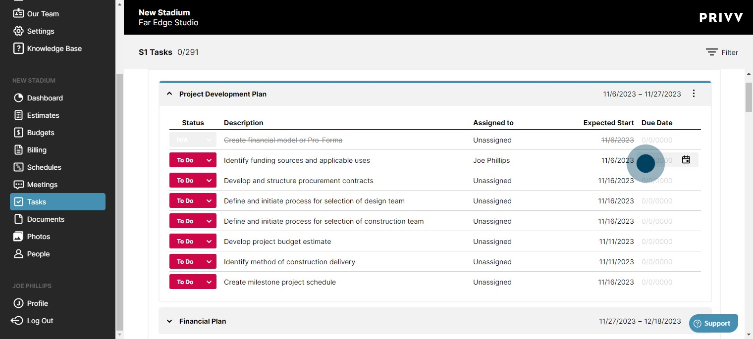The width and height of the screenshot is (753, 339).
Task: Open status dropdown for Identify funding sources
Action: coord(193,160)
